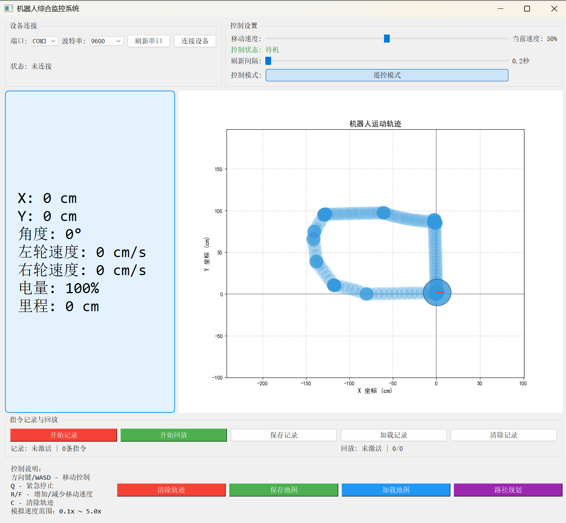Toggle the 遥控模式 control mode button
Screen dimensions: 566x523
point(387,75)
